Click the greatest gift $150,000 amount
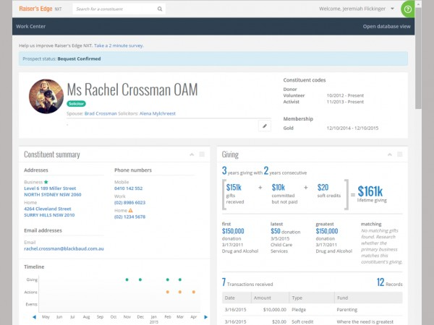Viewport: 434px width, 325px height. (327, 231)
